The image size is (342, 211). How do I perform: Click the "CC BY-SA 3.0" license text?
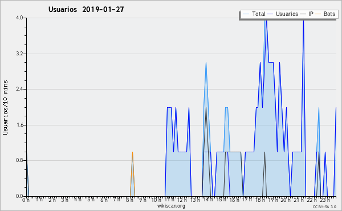click(324, 206)
